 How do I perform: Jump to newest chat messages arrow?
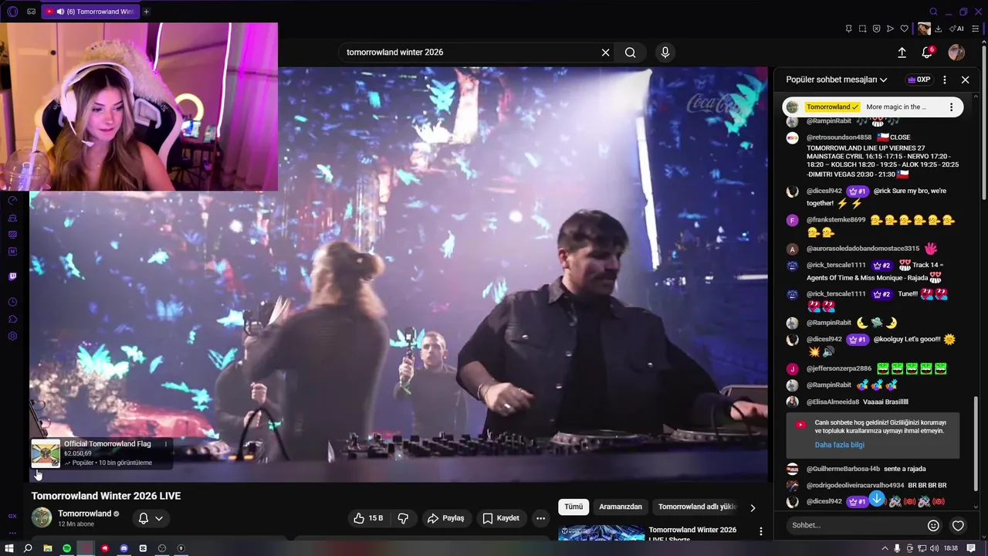(877, 499)
